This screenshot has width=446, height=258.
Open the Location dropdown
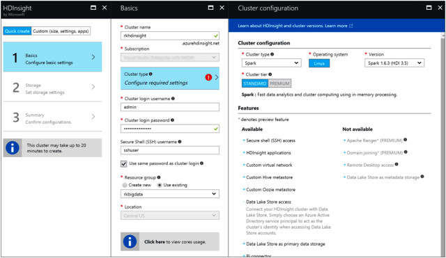170,216
